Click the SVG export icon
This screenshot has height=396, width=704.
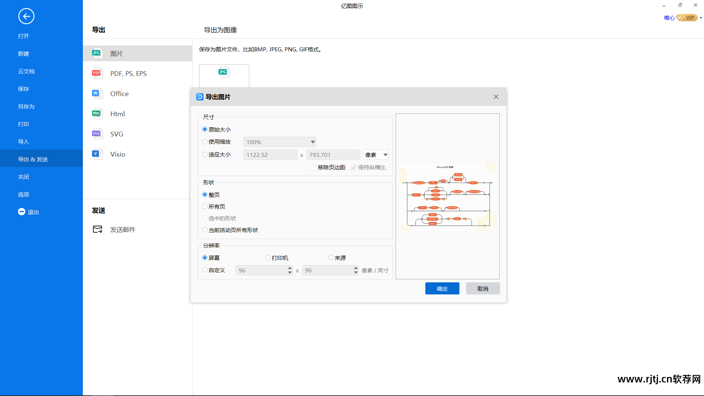click(96, 133)
